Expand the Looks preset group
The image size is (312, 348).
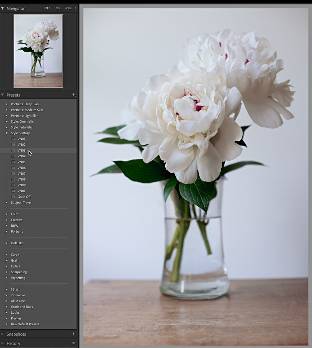tap(6, 312)
